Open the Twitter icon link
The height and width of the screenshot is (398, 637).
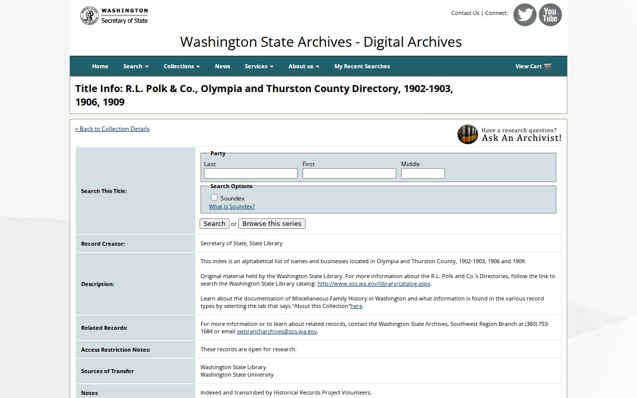525,15
